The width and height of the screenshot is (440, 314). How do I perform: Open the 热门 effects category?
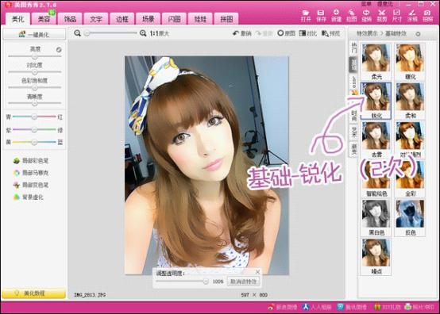pos(354,48)
